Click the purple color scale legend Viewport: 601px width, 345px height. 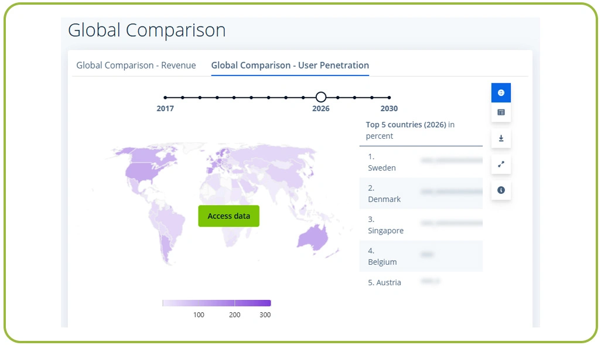pyautogui.click(x=216, y=303)
